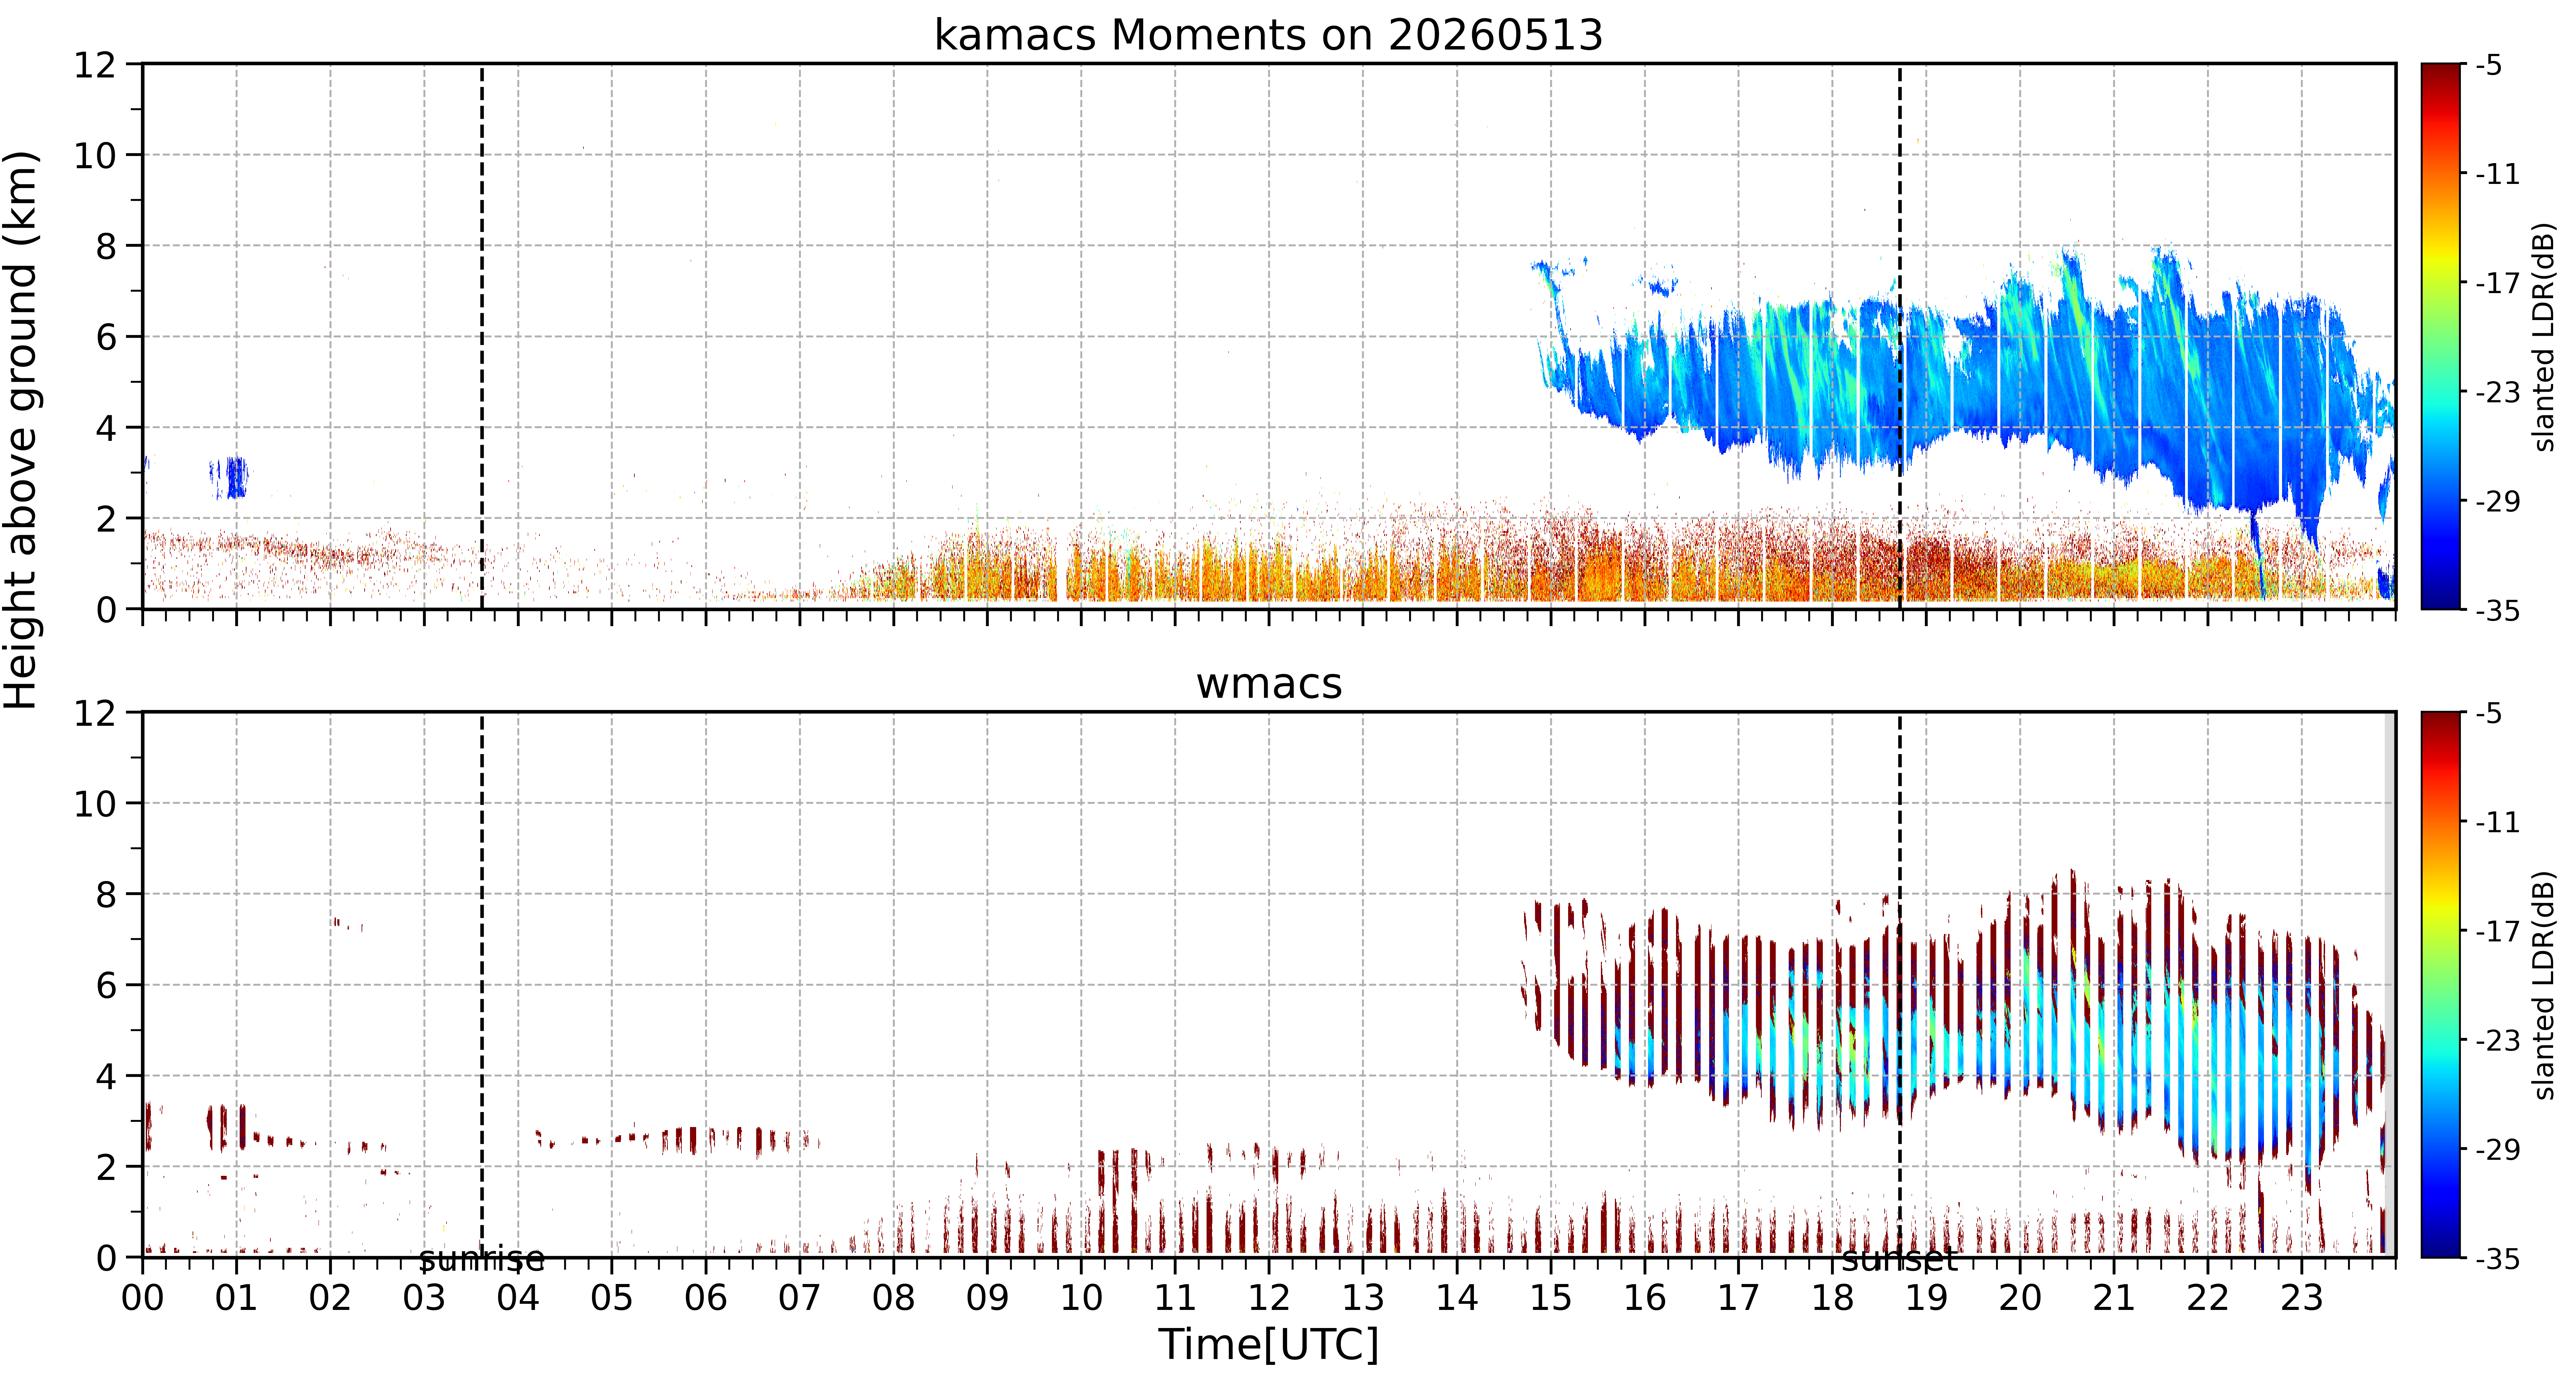Click the "17" time tick label
Viewport: 2576px width, 1385px height.
click(x=1739, y=1298)
